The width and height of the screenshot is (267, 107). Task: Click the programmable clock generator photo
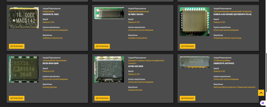pos(195,22)
